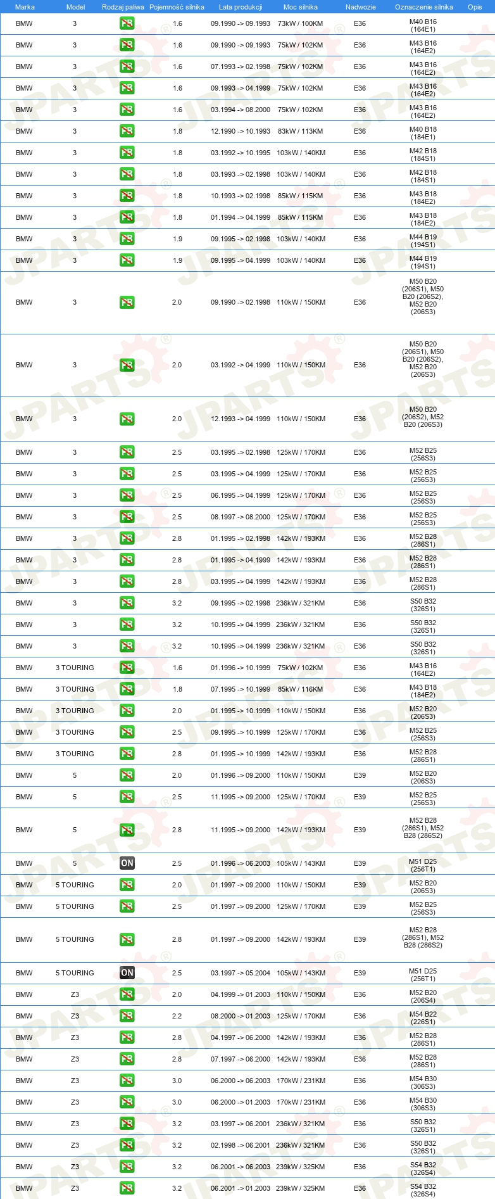
Task: Click the Lata produkcji column header
Action: [241, 7]
